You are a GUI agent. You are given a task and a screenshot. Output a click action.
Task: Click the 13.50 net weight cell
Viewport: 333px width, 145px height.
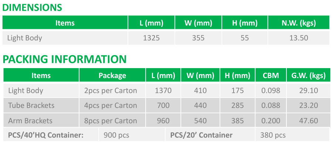tap(299, 38)
